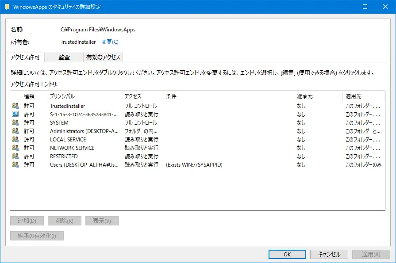Click the group icon beside RESTRICTED entry
396x263 pixels.
[15, 156]
